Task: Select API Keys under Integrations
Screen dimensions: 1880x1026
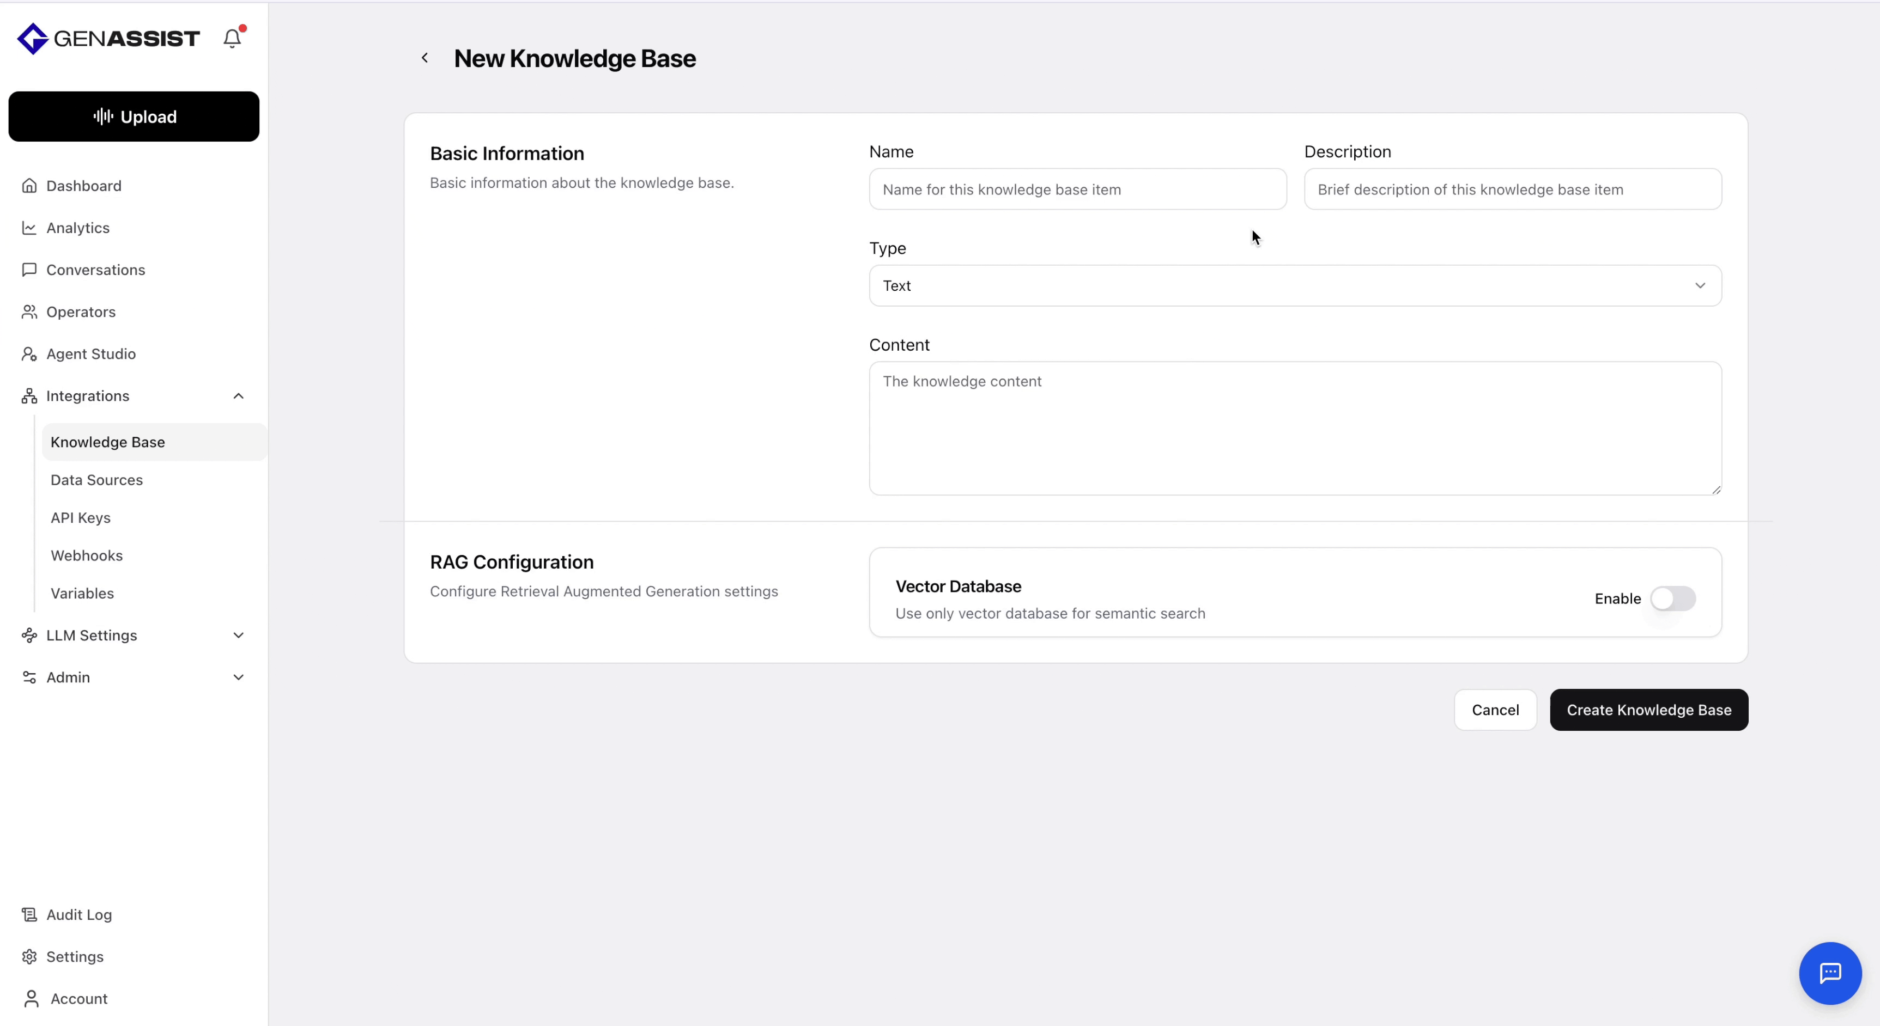Action: 80,518
